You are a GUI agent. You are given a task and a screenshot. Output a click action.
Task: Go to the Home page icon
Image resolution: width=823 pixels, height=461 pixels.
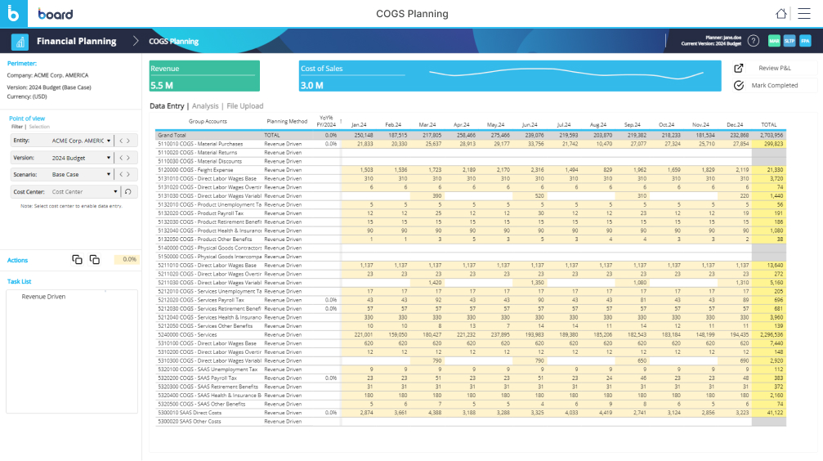[x=781, y=14]
